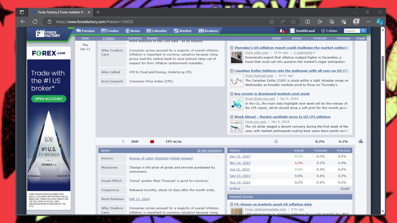Open browser settings ellipsis menu

368,22
